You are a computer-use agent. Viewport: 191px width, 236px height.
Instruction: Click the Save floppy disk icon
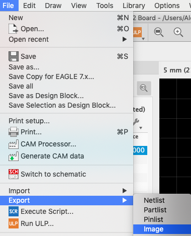pyautogui.click(x=14, y=56)
